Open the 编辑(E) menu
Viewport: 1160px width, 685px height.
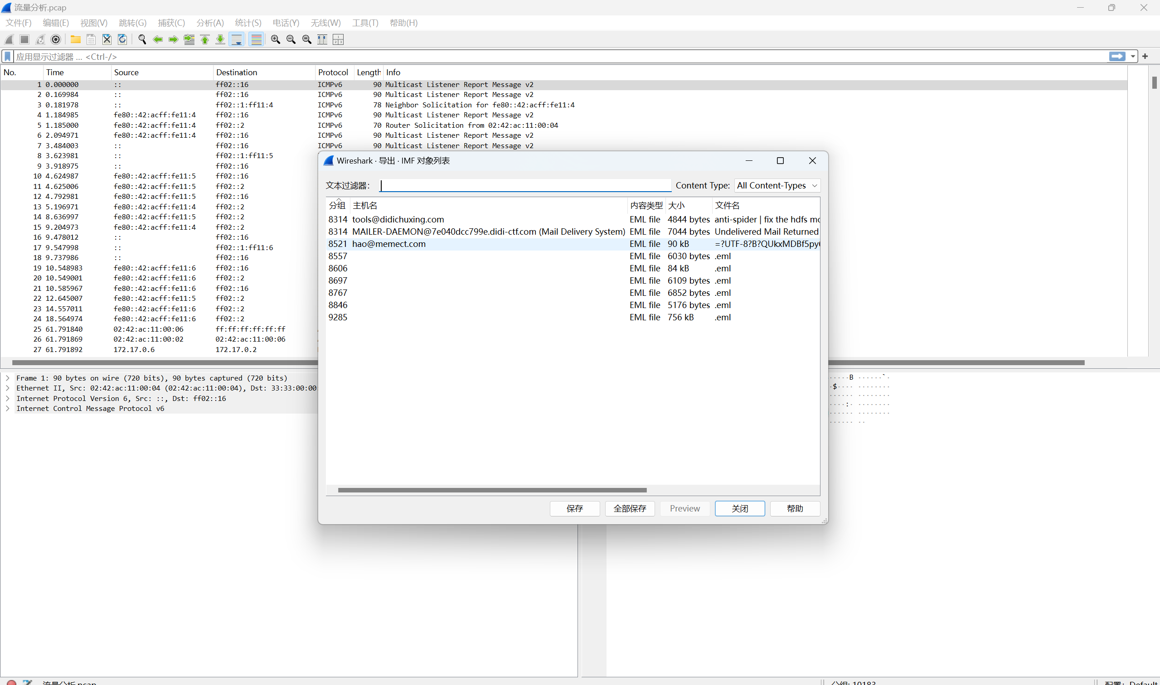click(56, 23)
